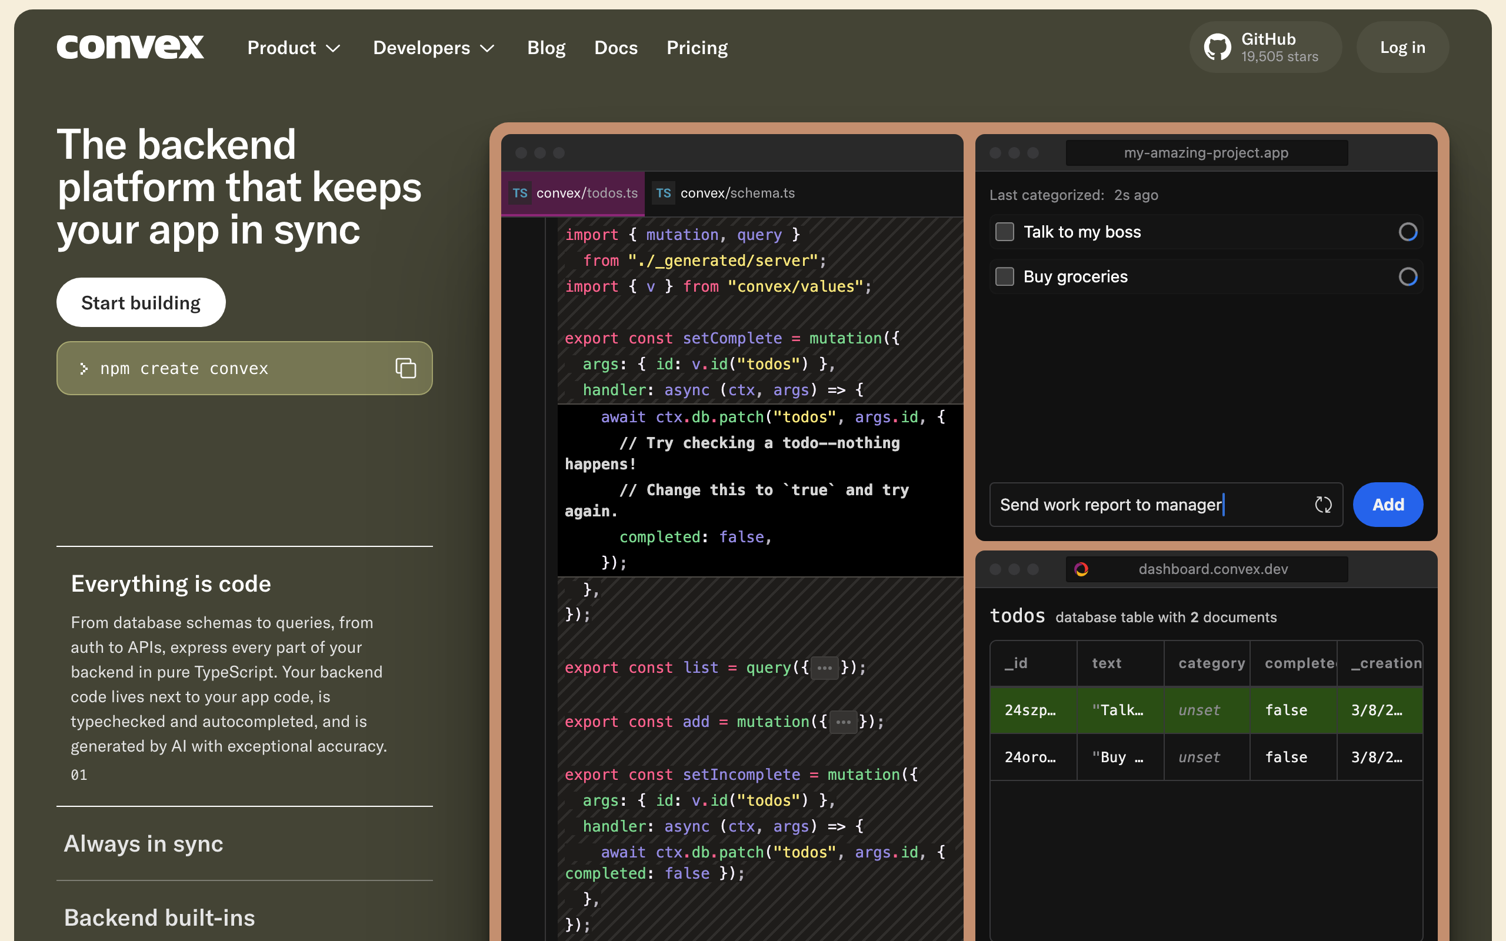Copy the npm create convex command

[406, 368]
